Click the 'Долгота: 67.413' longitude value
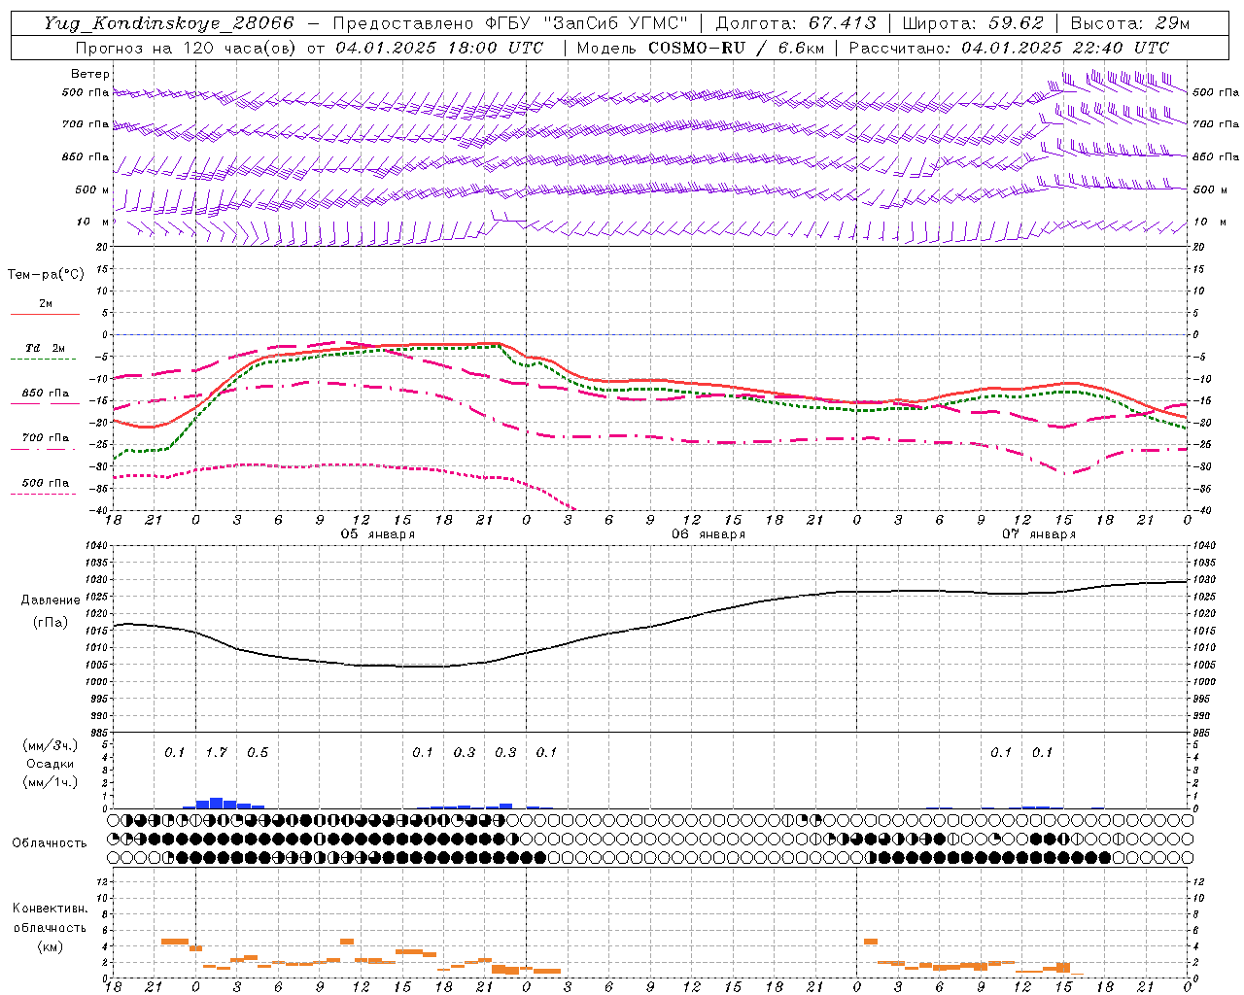Screen dimensions: 1244x995 [796, 23]
